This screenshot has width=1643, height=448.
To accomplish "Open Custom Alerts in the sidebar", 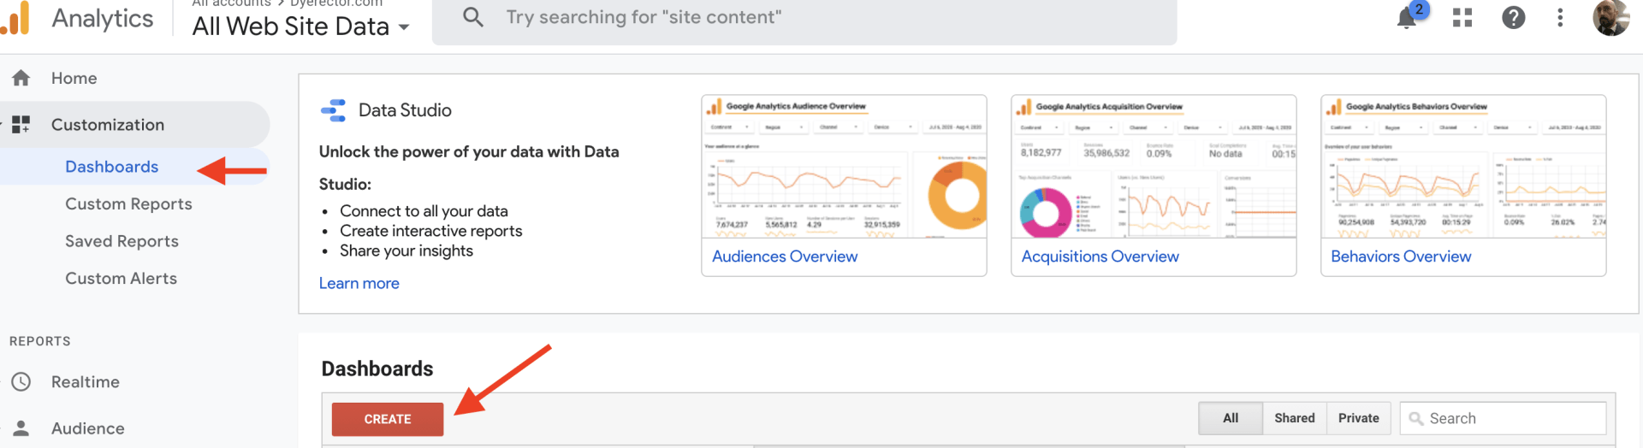I will click(x=121, y=279).
